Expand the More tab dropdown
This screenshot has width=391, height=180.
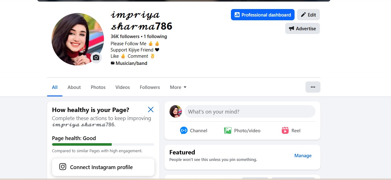click(x=178, y=87)
